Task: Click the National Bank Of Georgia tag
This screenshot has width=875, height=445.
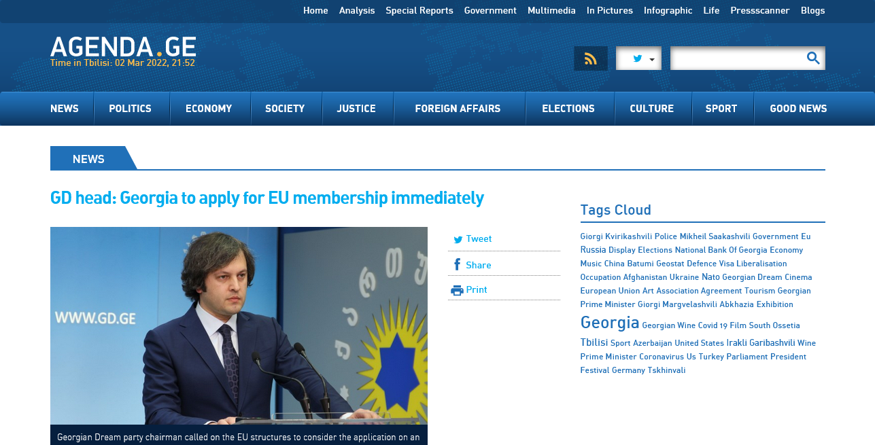Action: 721,250
